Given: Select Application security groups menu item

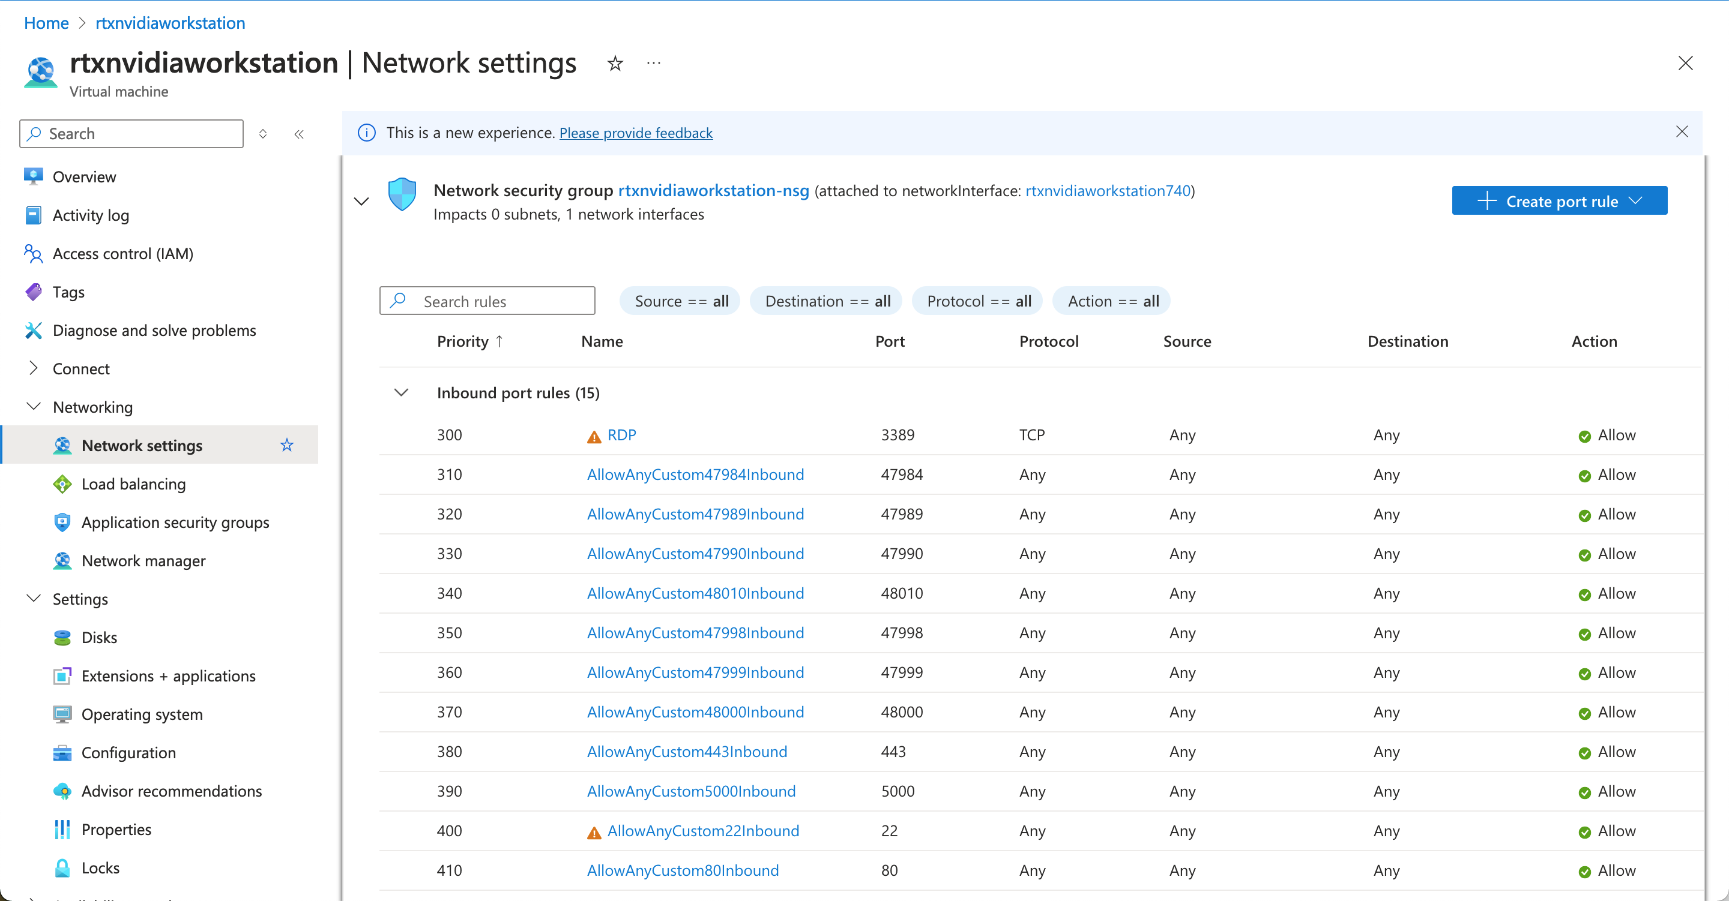Looking at the screenshot, I should [175, 522].
